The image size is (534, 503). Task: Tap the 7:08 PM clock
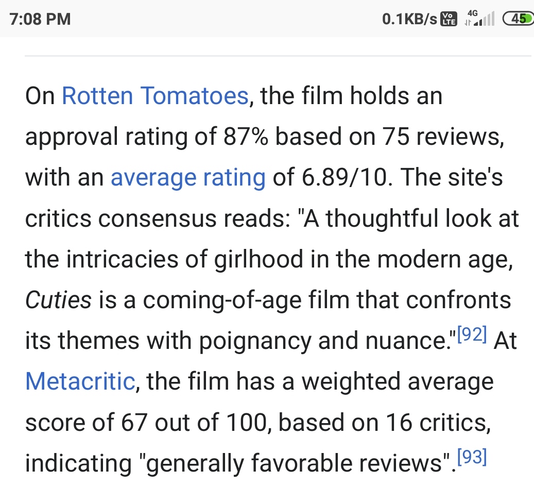(x=40, y=20)
